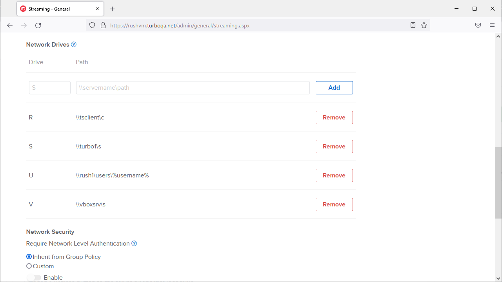Select the Inherit from Group Policy option
The height and width of the screenshot is (282, 502).
(x=29, y=257)
